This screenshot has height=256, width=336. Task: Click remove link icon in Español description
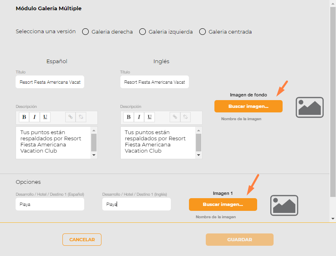(x=81, y=117)
